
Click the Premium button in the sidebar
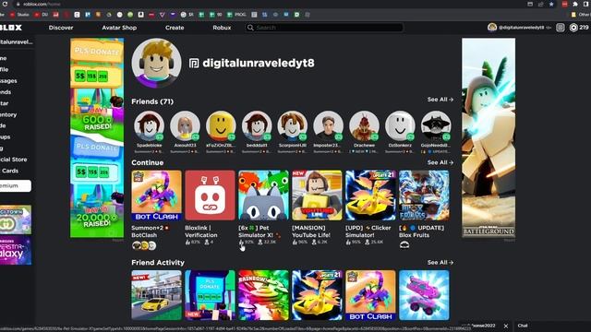click(x=16, y=186)
